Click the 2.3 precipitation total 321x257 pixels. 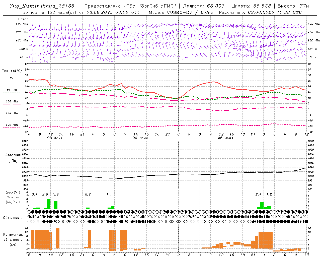56,195
